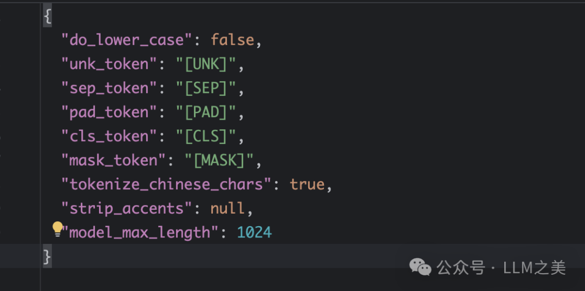585x291 pixels.
Task: Click the null value of strip_accents
Action: point(229,209)
